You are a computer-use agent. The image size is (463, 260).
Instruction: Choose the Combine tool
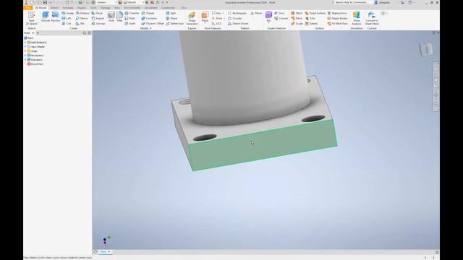(x=149, y=18)
